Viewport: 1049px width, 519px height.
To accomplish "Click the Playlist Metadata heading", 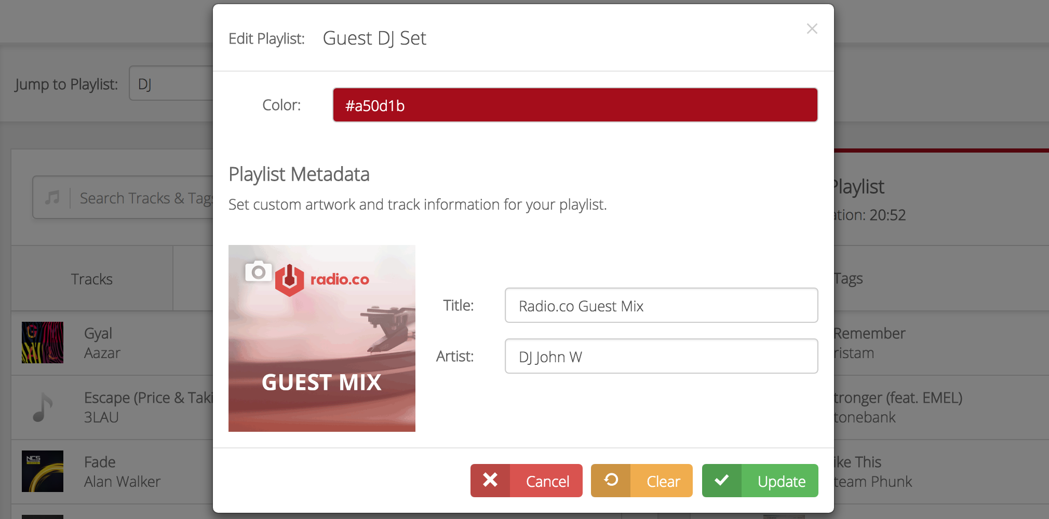I will pos(299,174).
